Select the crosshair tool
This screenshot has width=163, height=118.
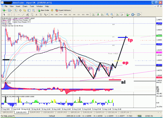point(9,15)
